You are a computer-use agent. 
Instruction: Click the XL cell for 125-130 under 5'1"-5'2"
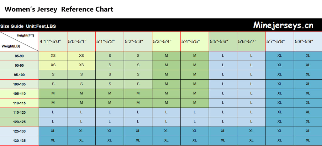click(110, 131)
